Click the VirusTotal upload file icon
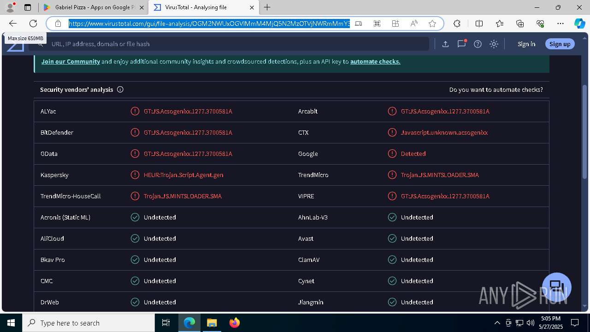The image size is (590, 332). 445,44
